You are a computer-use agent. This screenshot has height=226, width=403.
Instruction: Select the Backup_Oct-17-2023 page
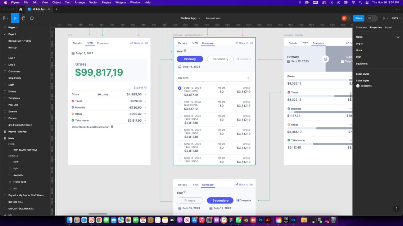[20, 41]
